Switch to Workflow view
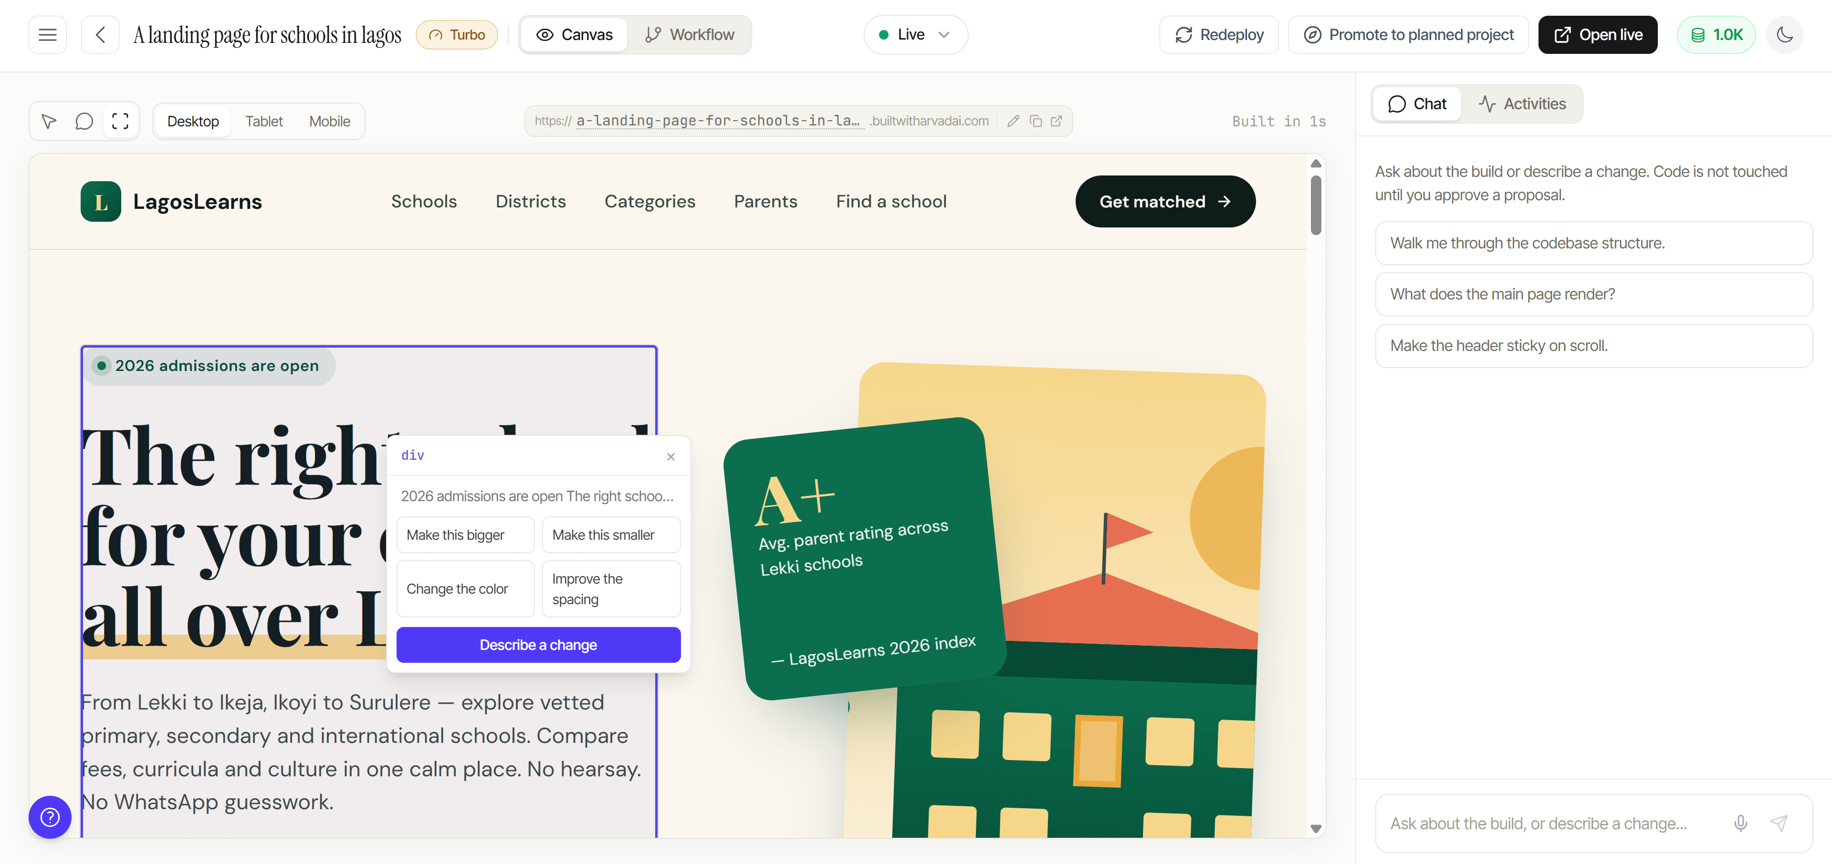The height and width of the screenshot is (864, 1832). (x=689, y=35)
